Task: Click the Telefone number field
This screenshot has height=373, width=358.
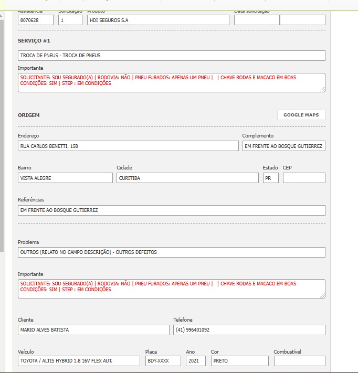Action: tap(249, 330)
